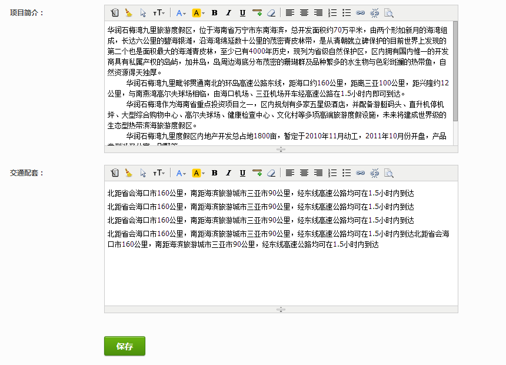506x365 pixels.
Task: Center-align text in the 项目简介 editor
Action: coord(304,13)
